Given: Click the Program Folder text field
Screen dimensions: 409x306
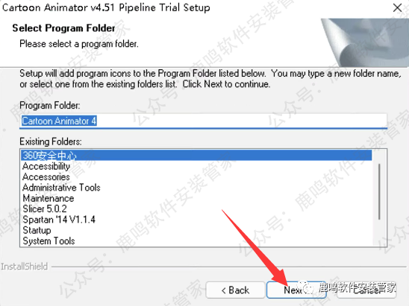Looking at the screenshot, I should (204, 121).
